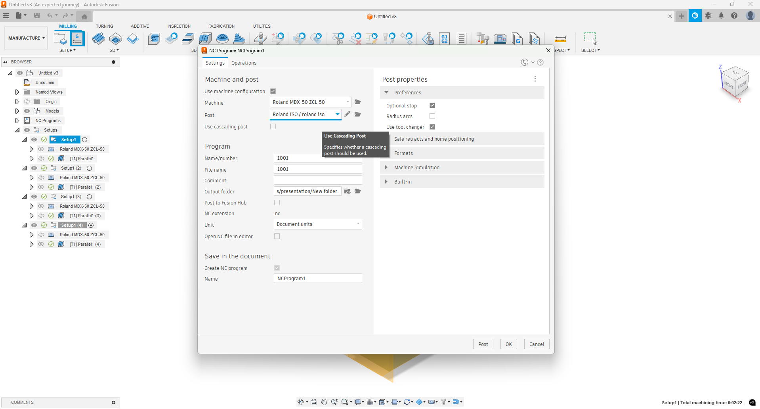This screenshot has width=760, height=409.
Task: Select the Drill tool icon
Action: click(260, 39)
